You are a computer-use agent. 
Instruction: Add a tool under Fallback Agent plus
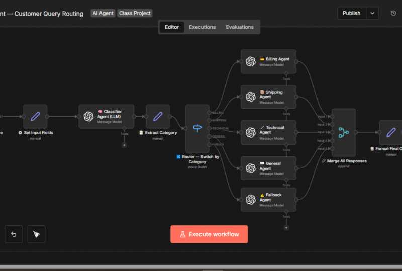coord(286,228)
